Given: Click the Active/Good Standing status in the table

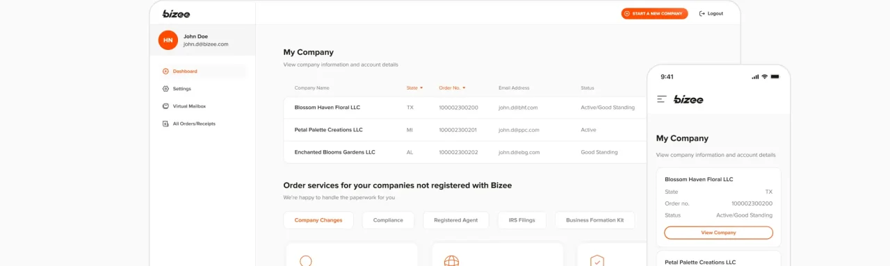Looking at the screenshot, I should click(x=608, y=108).
